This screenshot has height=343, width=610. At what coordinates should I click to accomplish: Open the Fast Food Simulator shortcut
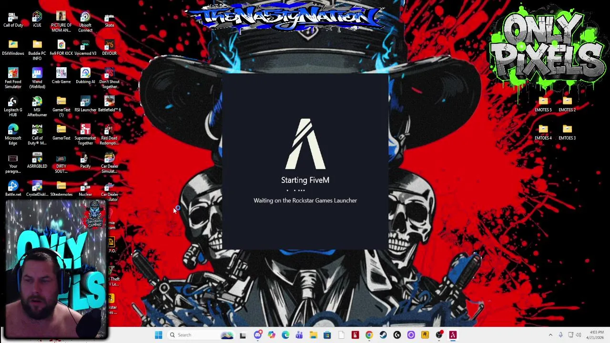[13, 78]
